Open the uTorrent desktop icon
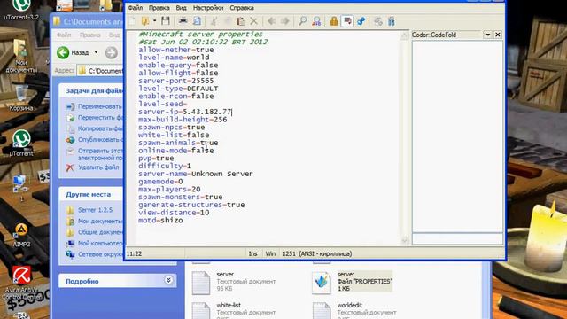The width and height of the screenshot is (567, 319). click(21, 144)
